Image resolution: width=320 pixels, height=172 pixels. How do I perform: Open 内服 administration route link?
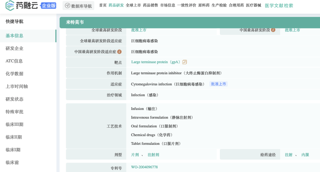305,155
